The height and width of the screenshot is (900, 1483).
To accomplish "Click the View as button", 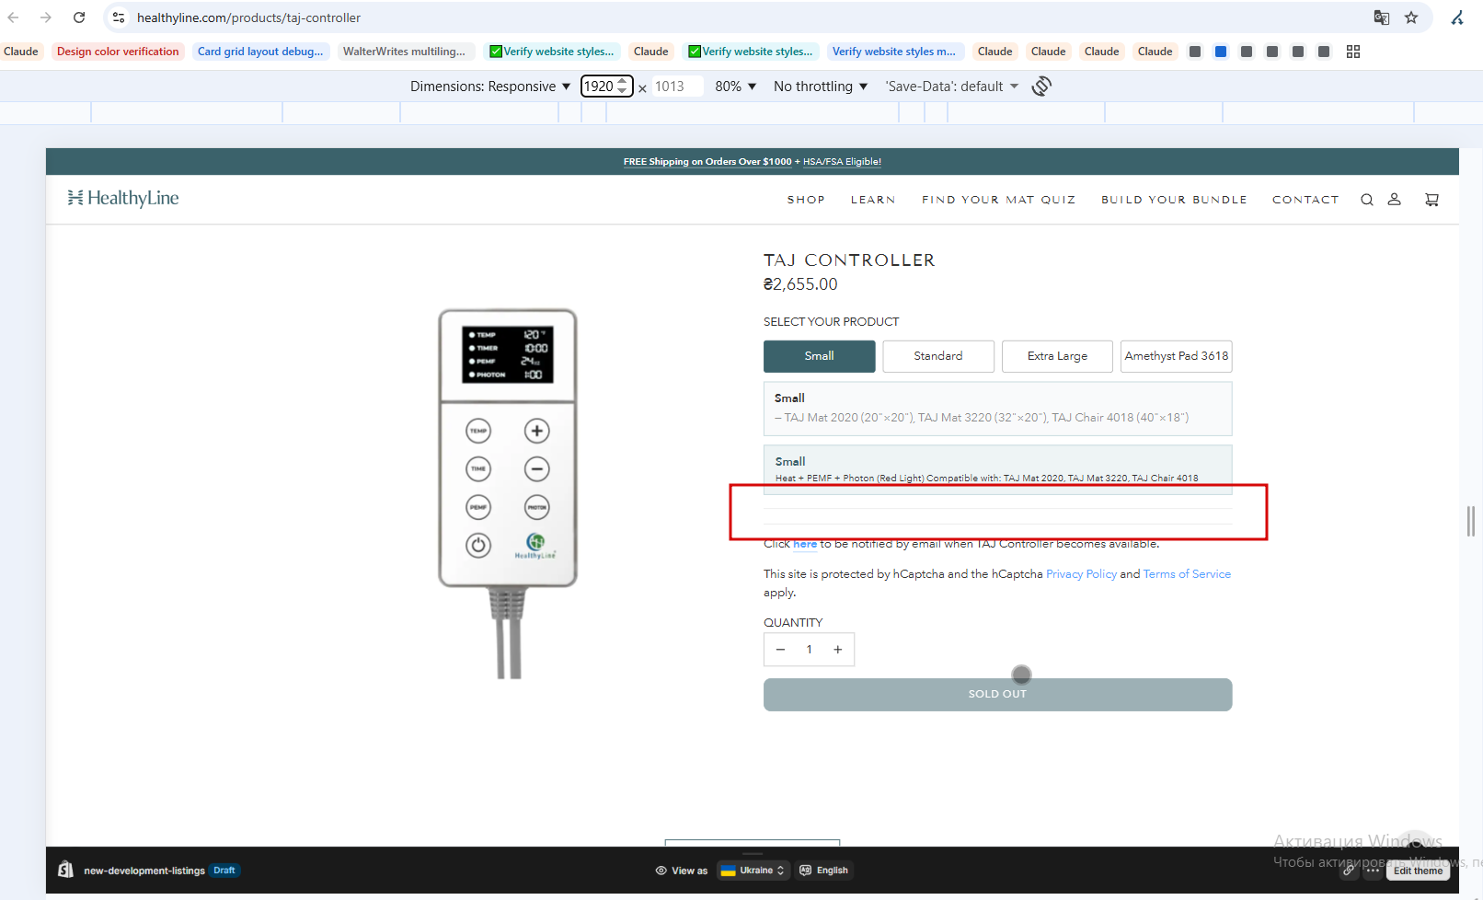I will click(682, 871).
